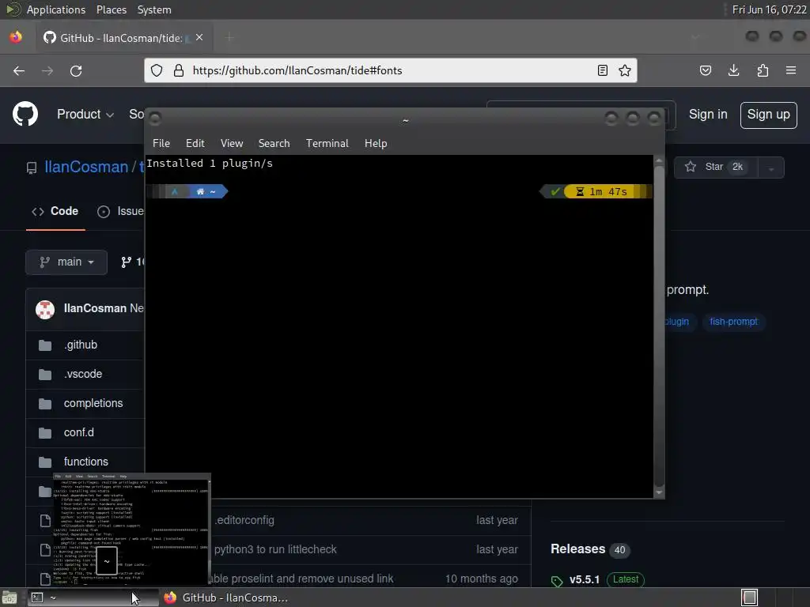Viewport: 810px width, 607px height.
Task: Click the shield tracking protection icon
Action: tap(157, 70)
